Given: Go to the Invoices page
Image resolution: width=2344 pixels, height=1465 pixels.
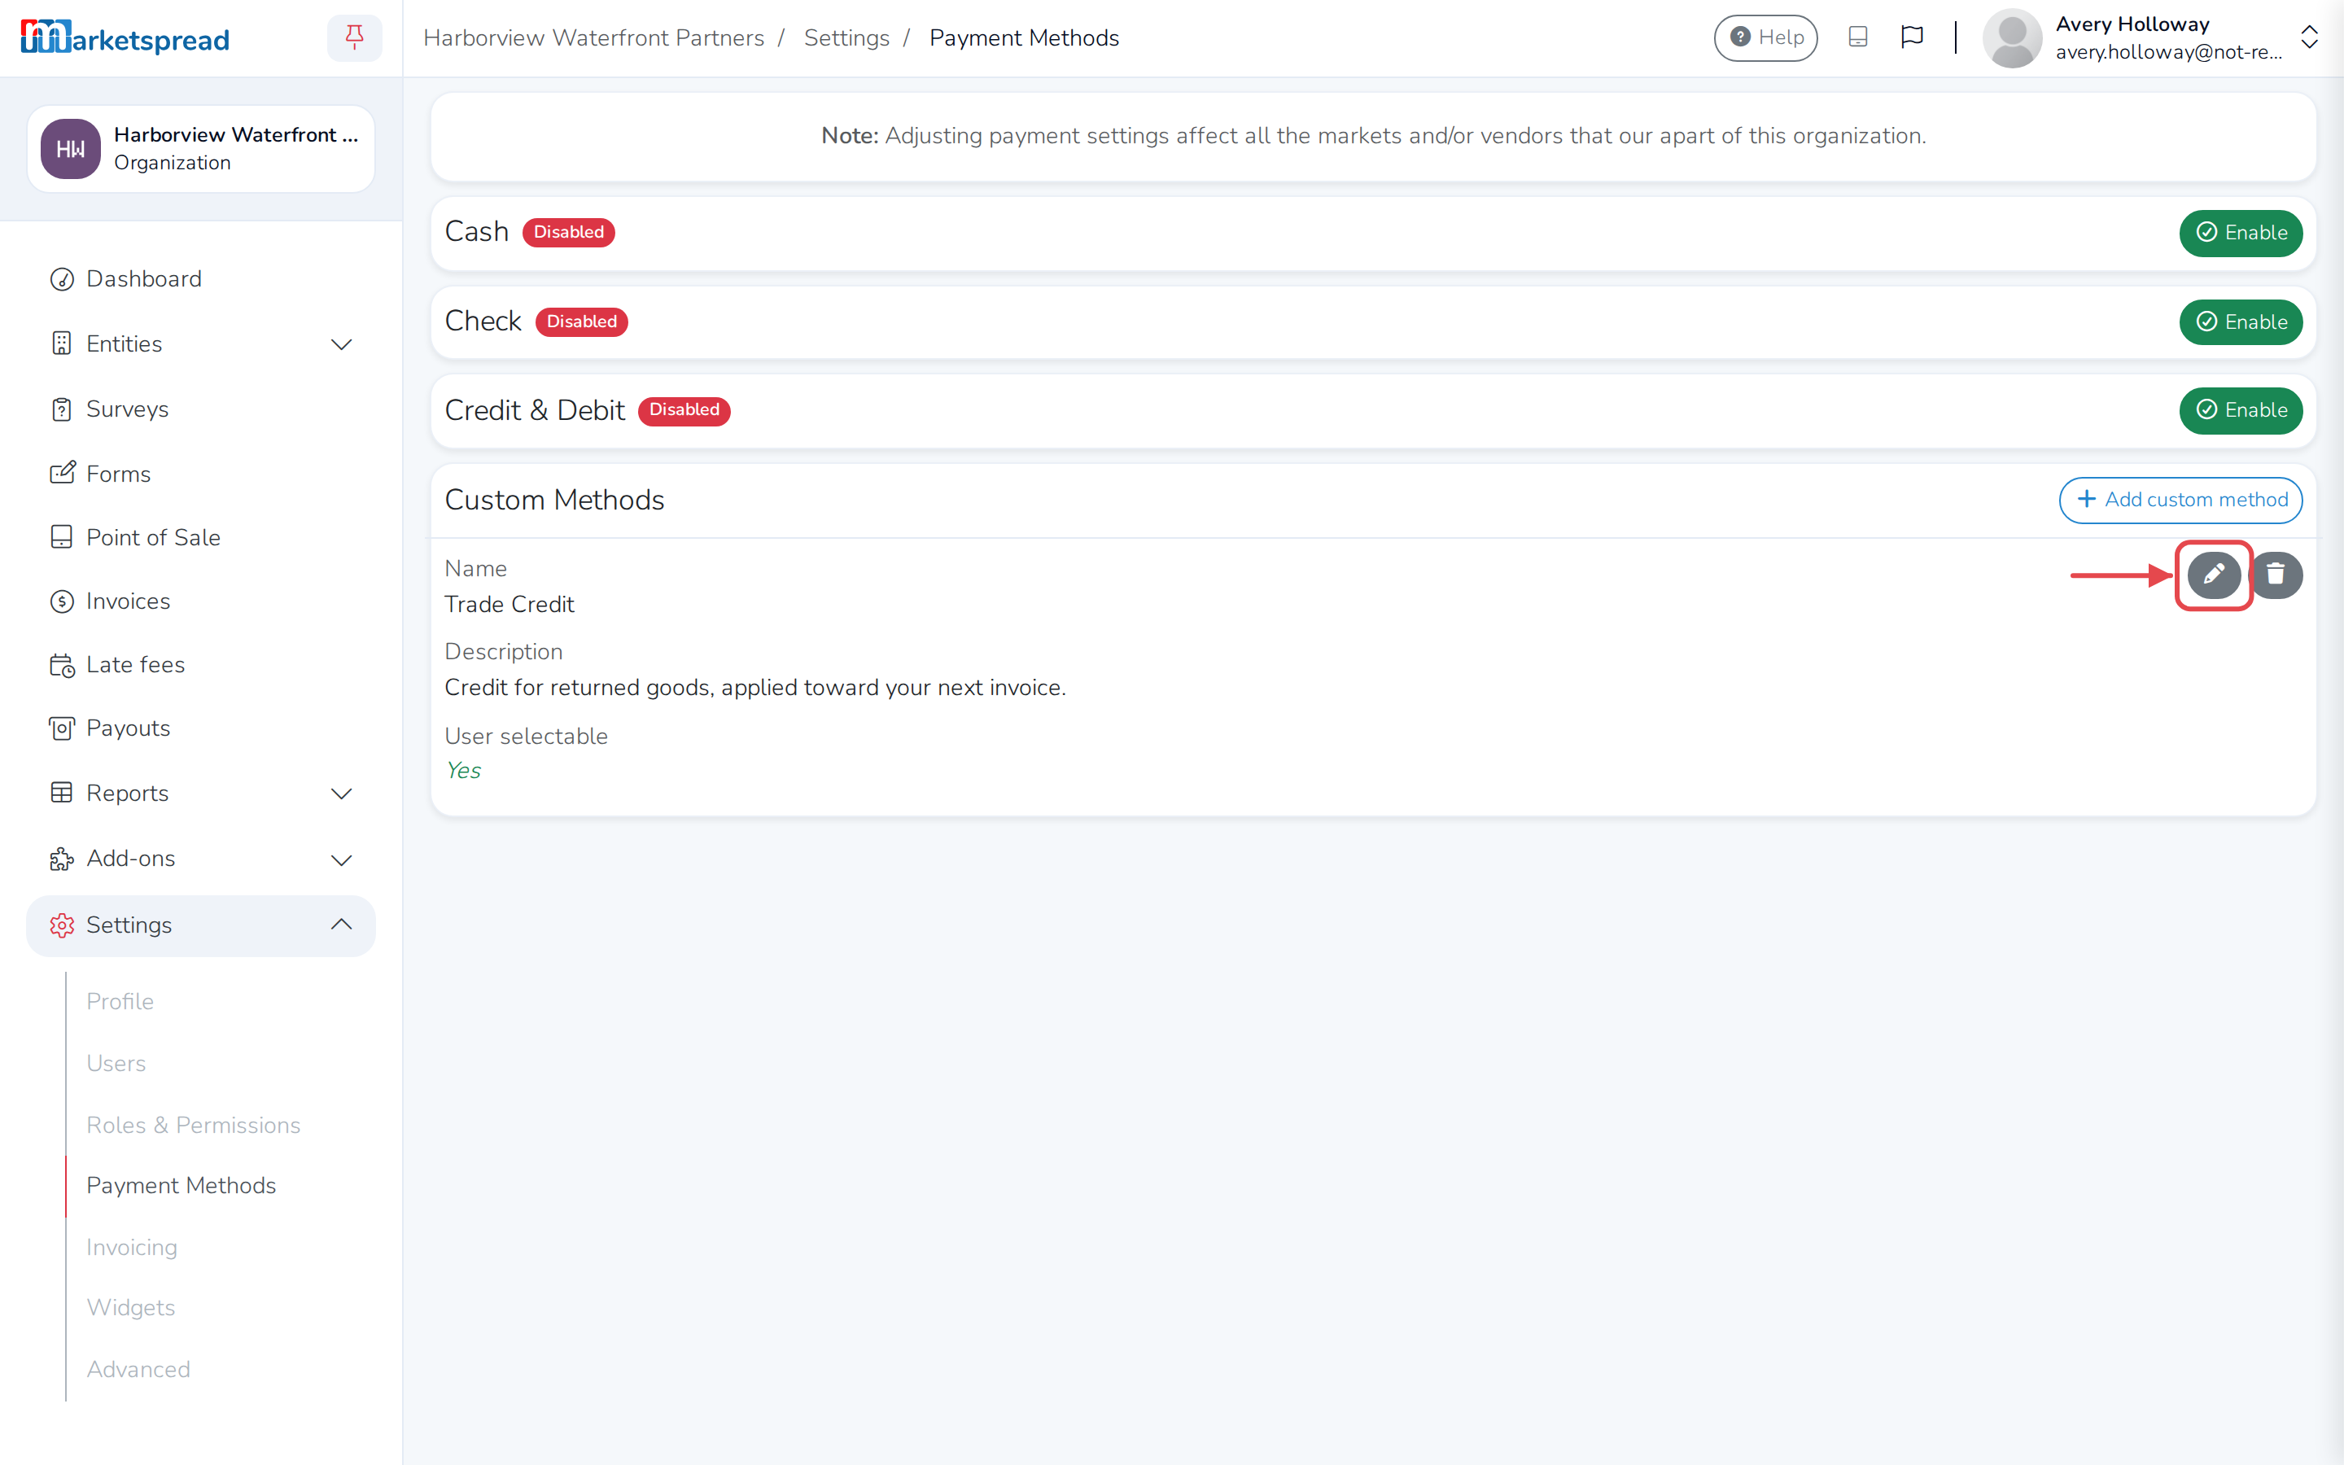Looking at the screenshot, I should 200,601.
